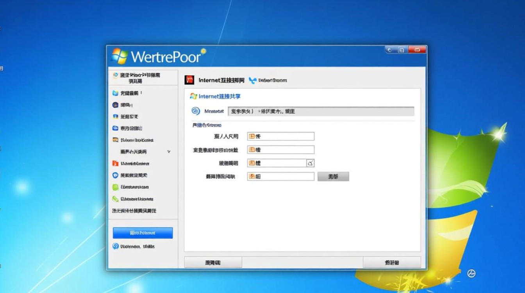
Task: Click the blue phone icon in the header
Action: coord(253,80)
